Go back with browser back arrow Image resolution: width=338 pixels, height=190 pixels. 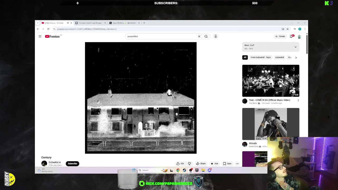click(38, 29)
